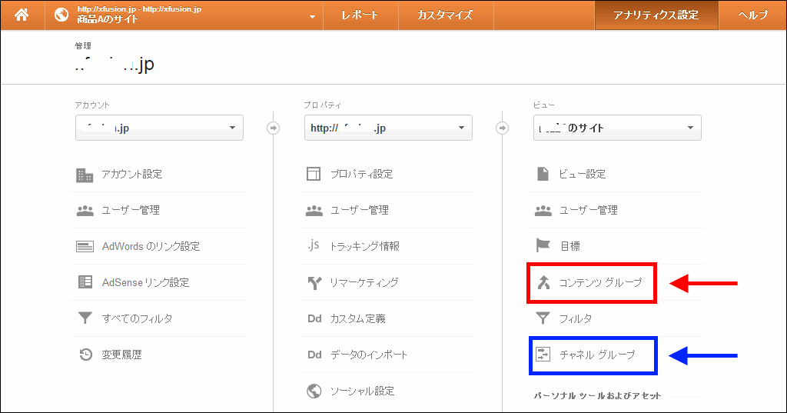
Task: Click the Home icon in top bar
Action: coord(22,15)
